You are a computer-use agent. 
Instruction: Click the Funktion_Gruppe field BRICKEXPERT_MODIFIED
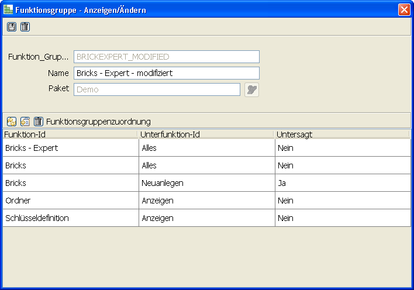[166, 57]
